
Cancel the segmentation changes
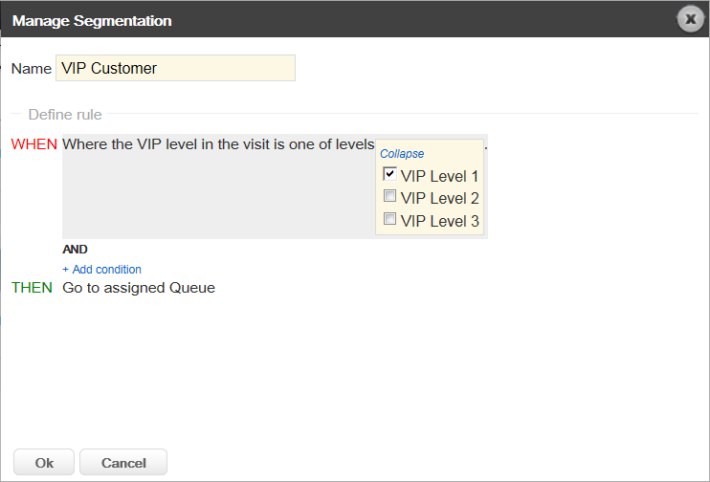[123, 462]
